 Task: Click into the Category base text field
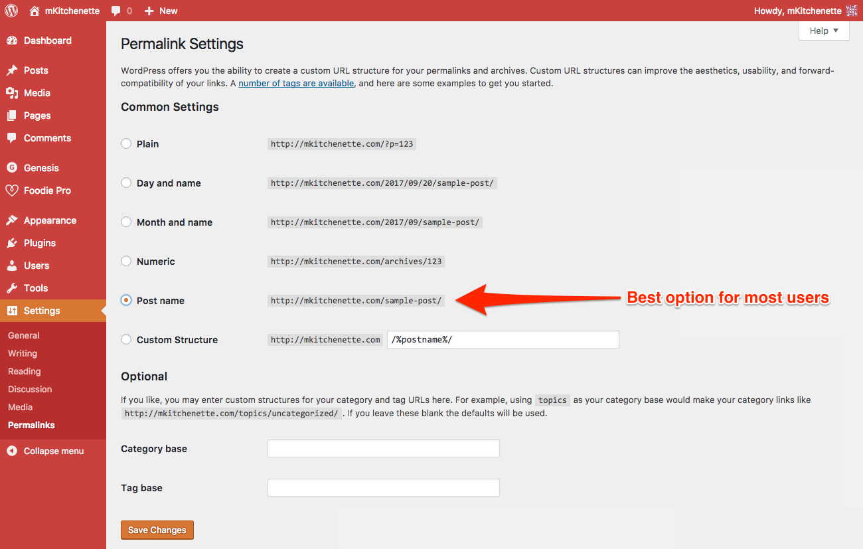pyautogui.click(x=383, y=449)
